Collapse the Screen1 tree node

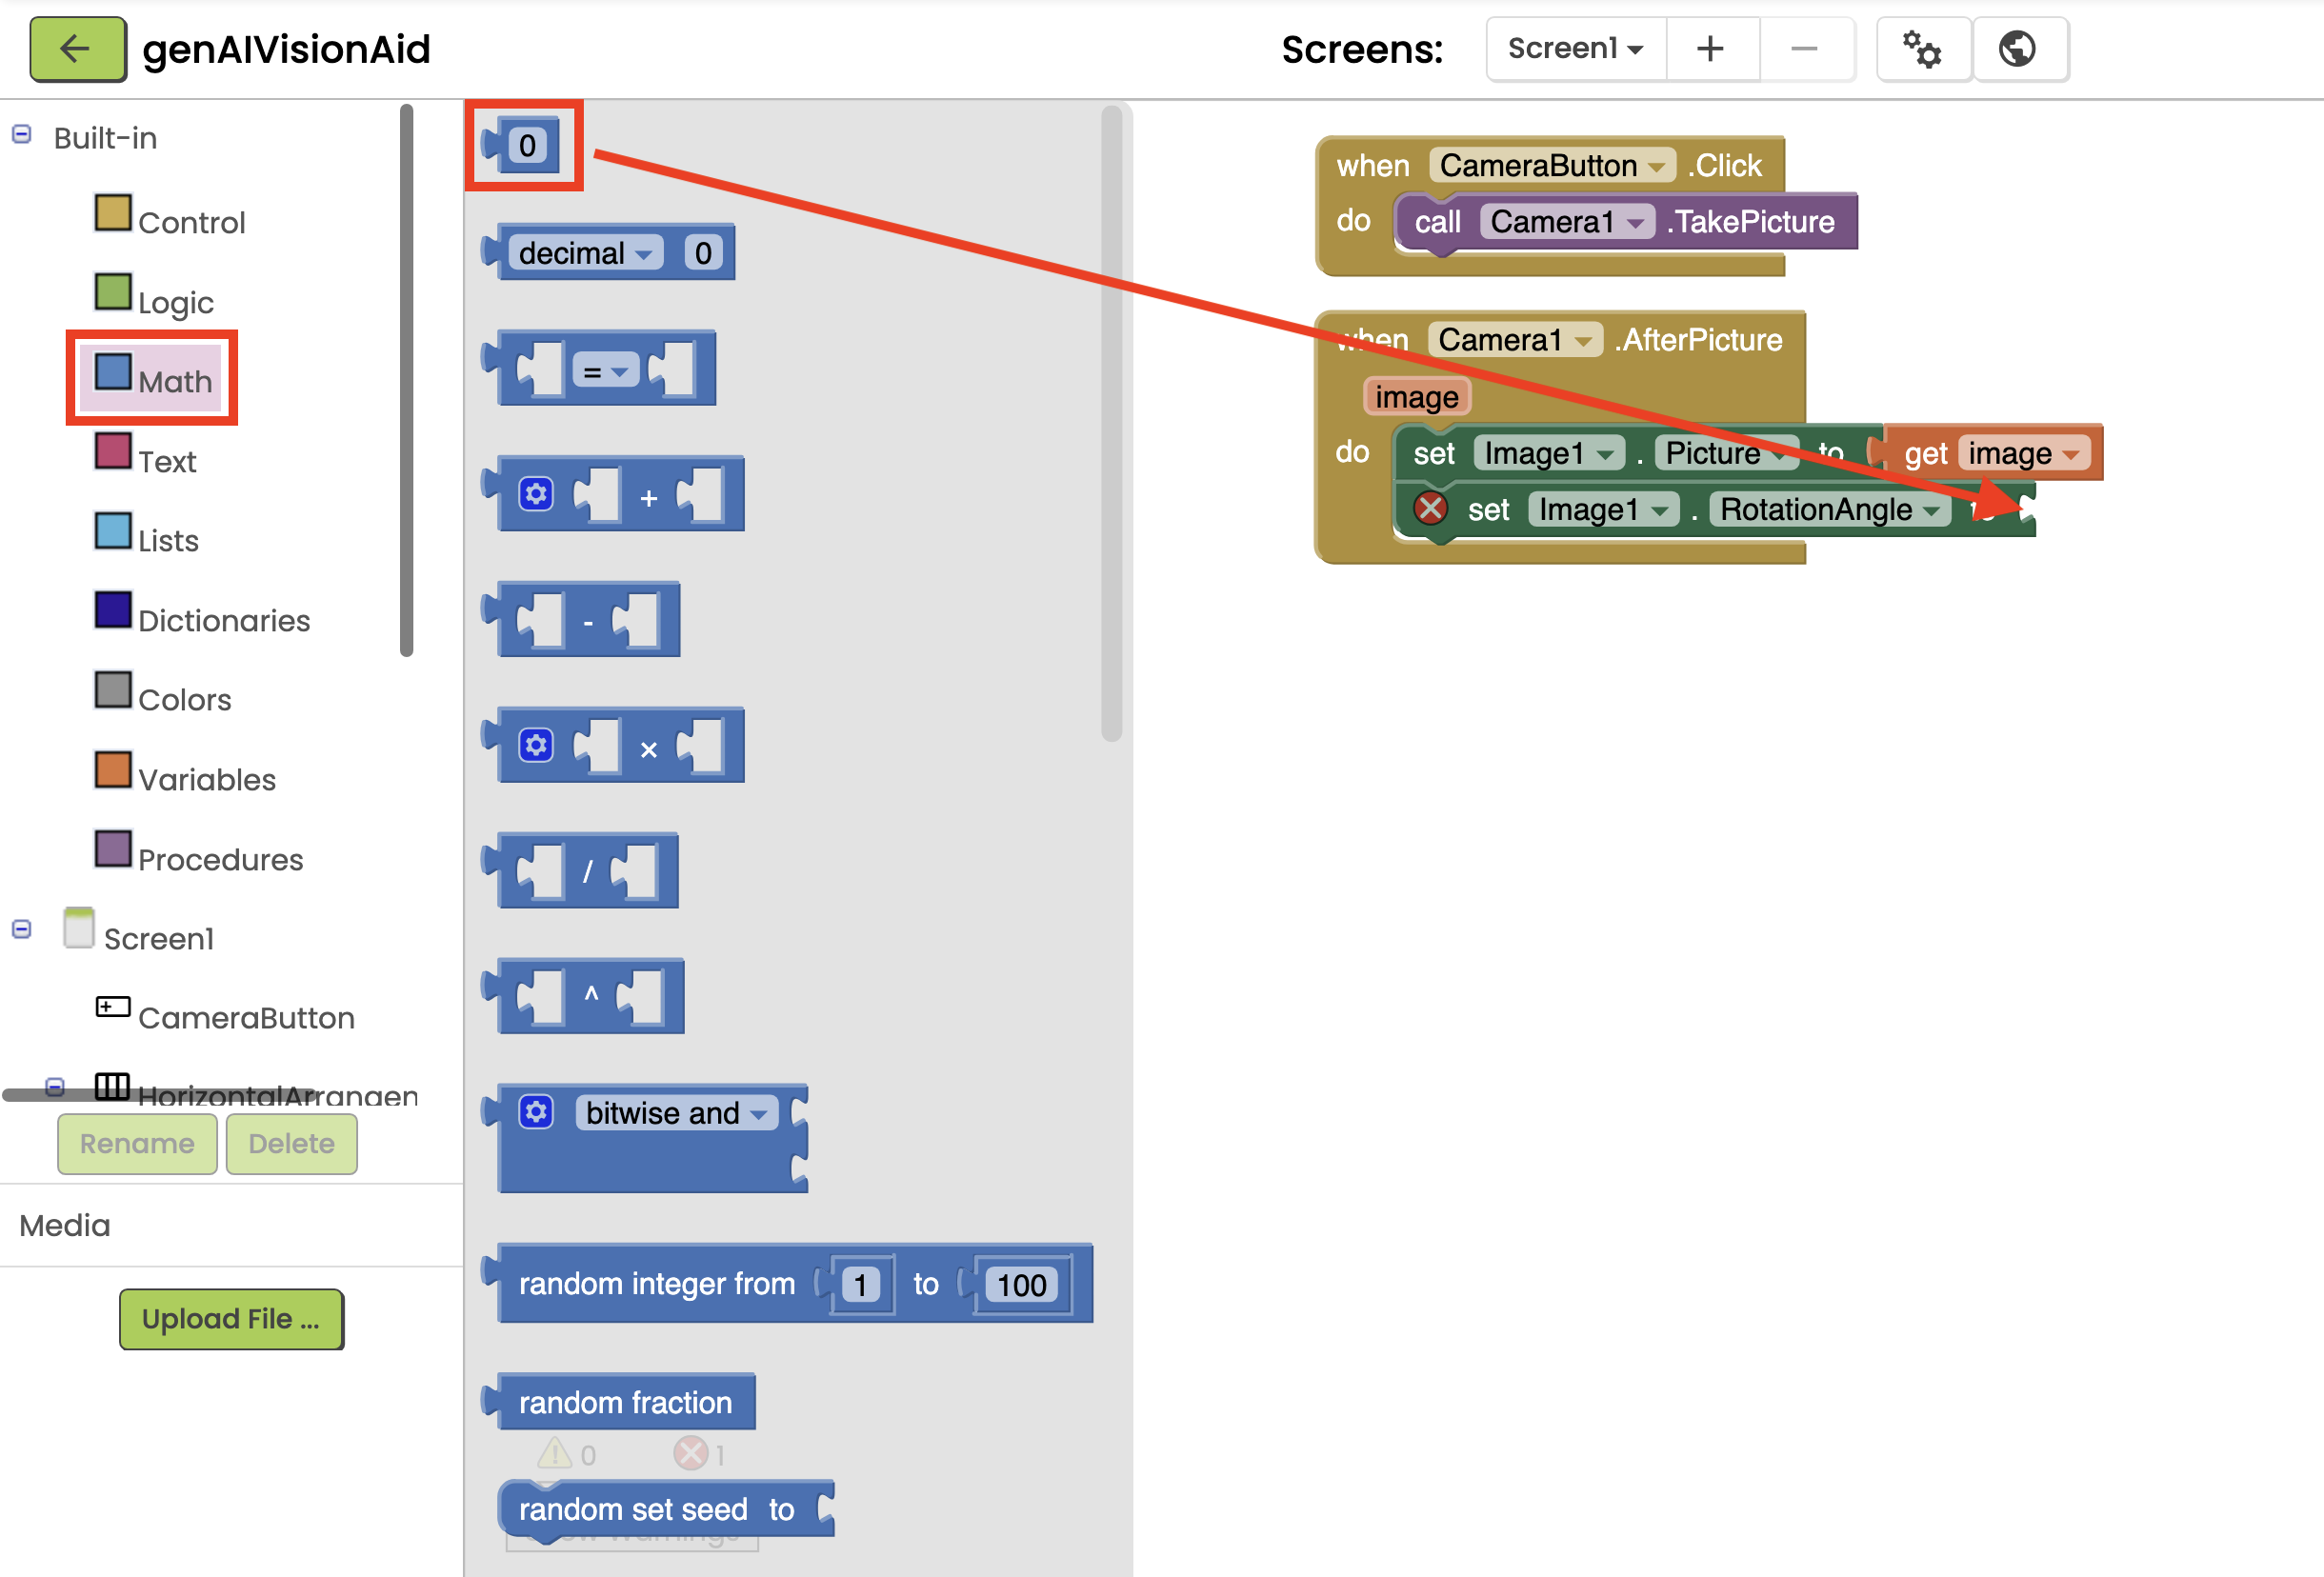pos(22,930)
